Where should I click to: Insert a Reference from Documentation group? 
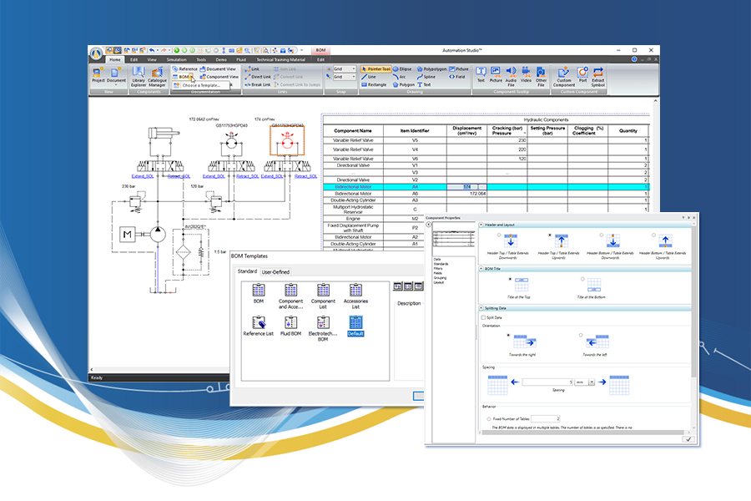[185, 69]
